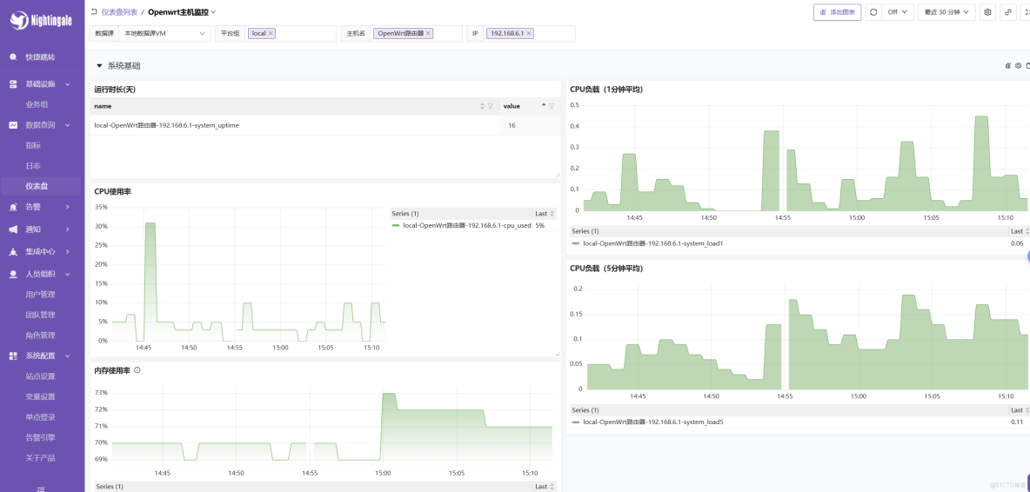This screenshot has height=492, width=1030.
Task: Click the share link icon in toolbar
Action: (1008, 12)
